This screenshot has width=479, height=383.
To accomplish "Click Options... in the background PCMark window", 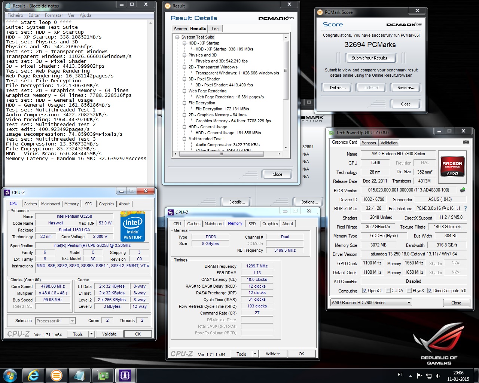I will tap(309, 202).
